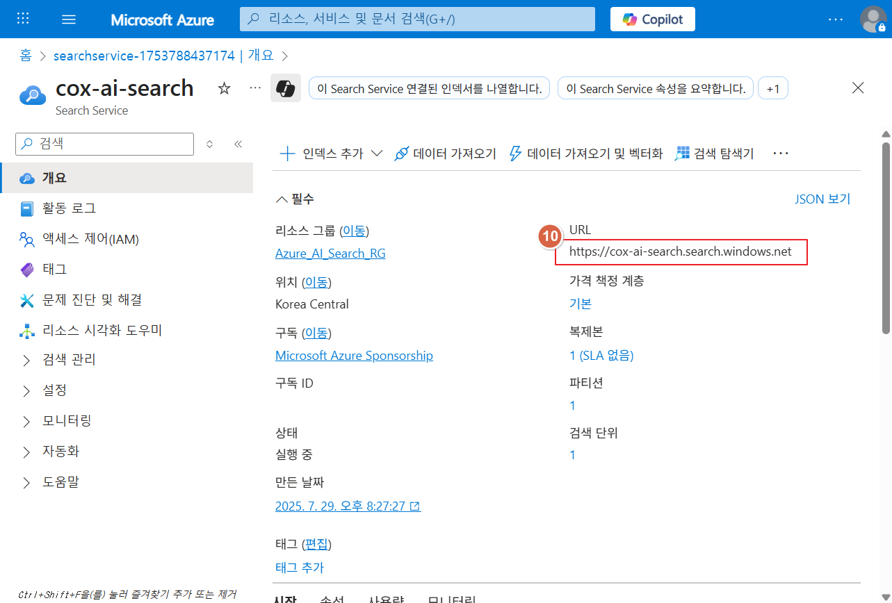This screenshot has width=892, height=603.
Task: Collapse the 필수 essentials section
Action: coord(295,199)
